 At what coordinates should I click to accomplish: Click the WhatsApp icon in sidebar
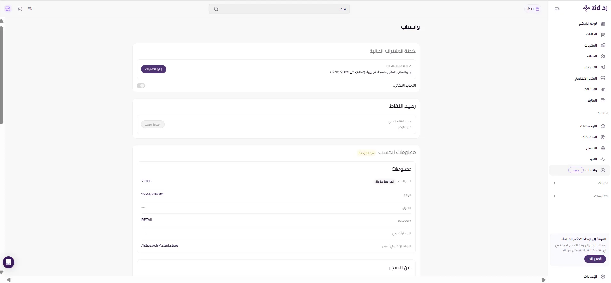pyautogui.click(x=603, y=170)
